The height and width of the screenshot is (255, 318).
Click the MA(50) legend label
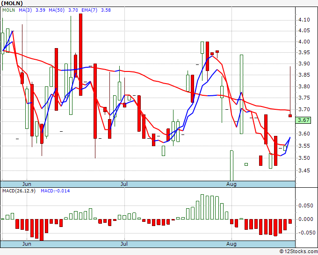pyautogui.click(x=57, y=10)
